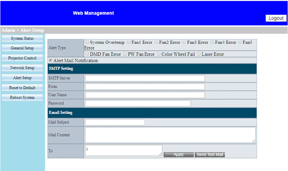Click into the Password field
The image size is (288, 171).
[x=137, y=103]
